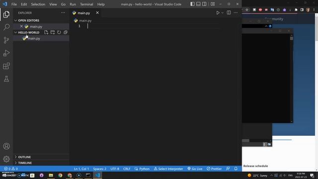This screenshot has height=179, width=318.
Task: Open the File menu
Action: coord(14,4)
